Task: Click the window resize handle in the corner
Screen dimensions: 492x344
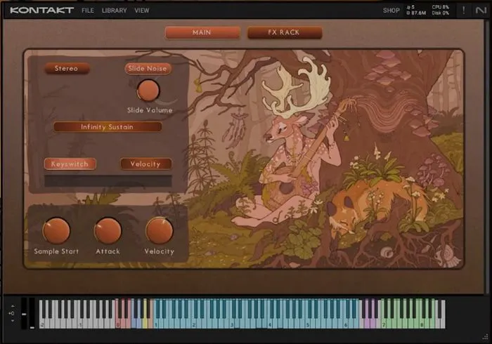Action: [486, 338]
